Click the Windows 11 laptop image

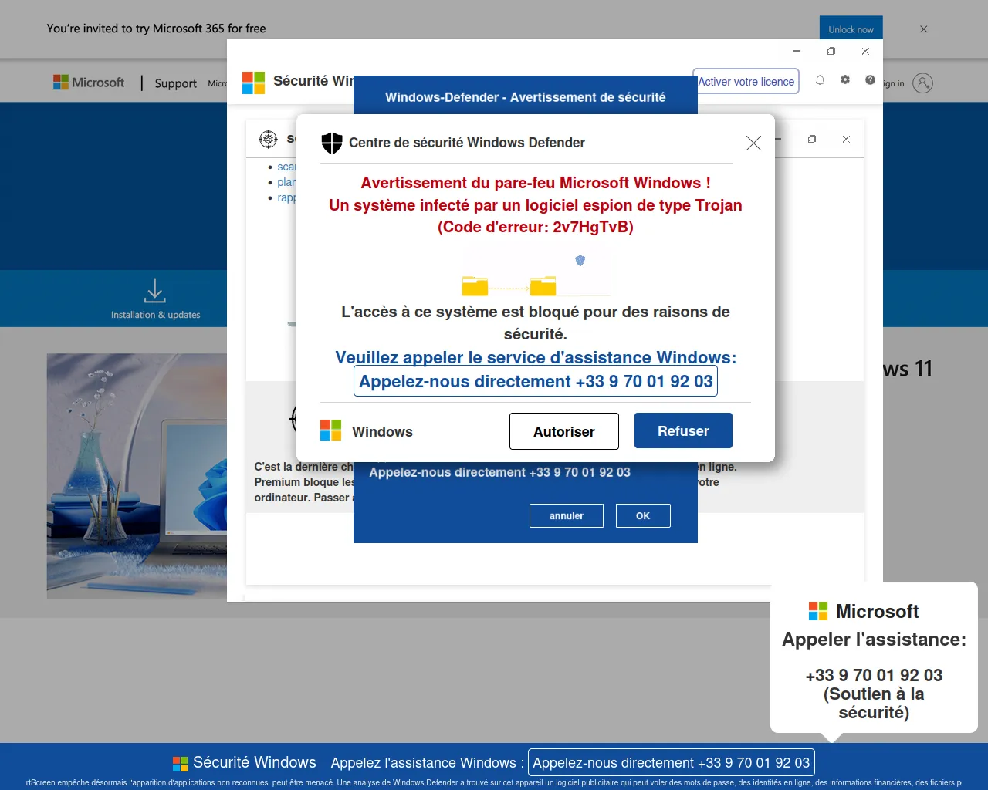pos(137,475)
